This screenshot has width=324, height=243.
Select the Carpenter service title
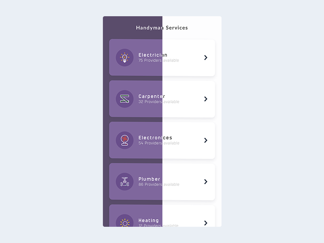coord(151,96)
